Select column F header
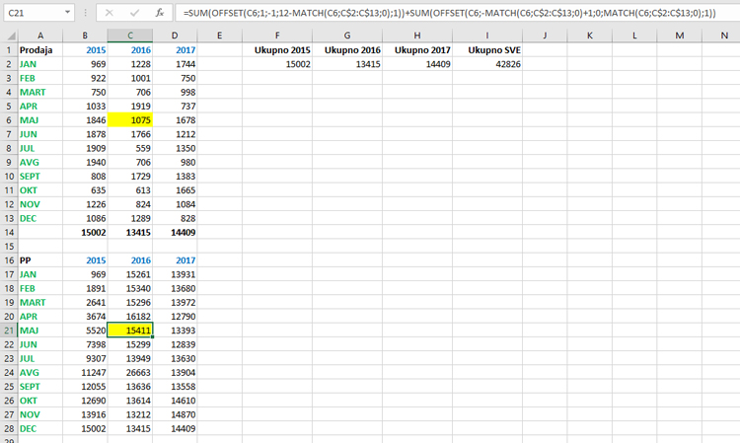 (277, 35)
